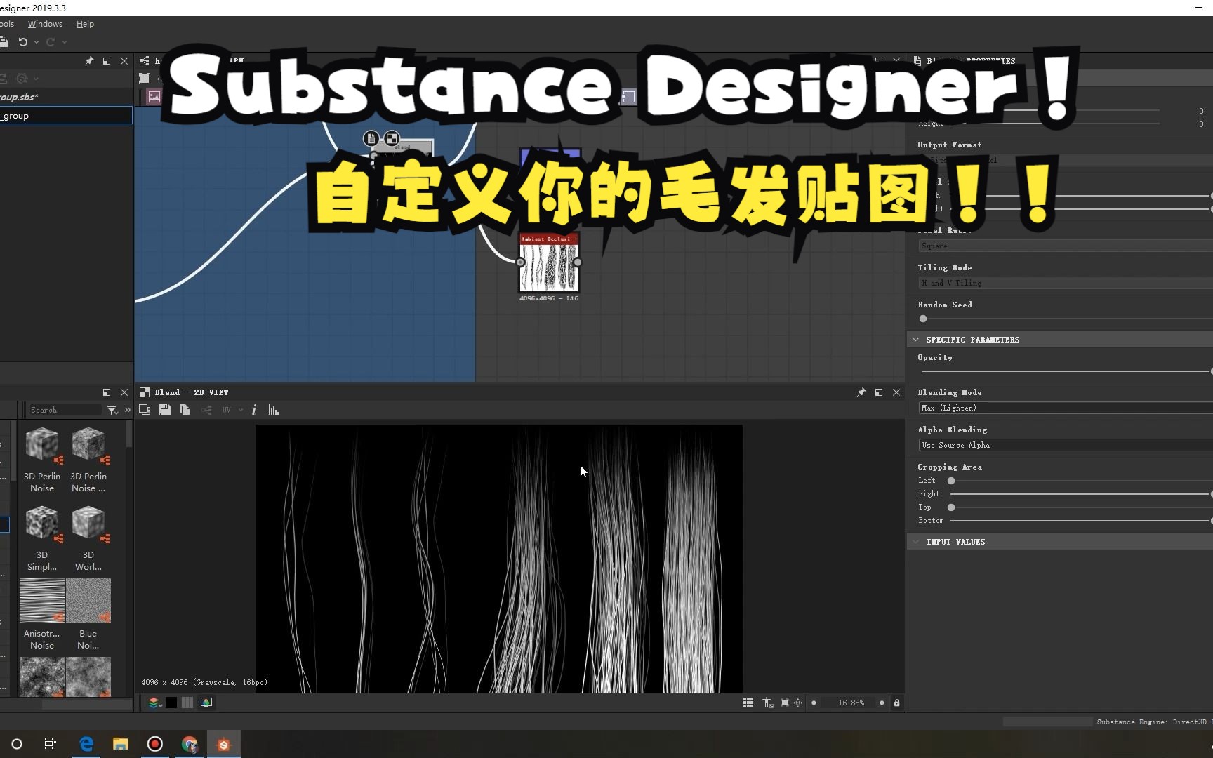Open the redo history dropdown arrow
Screen dimensions: 1213x758
65,42
